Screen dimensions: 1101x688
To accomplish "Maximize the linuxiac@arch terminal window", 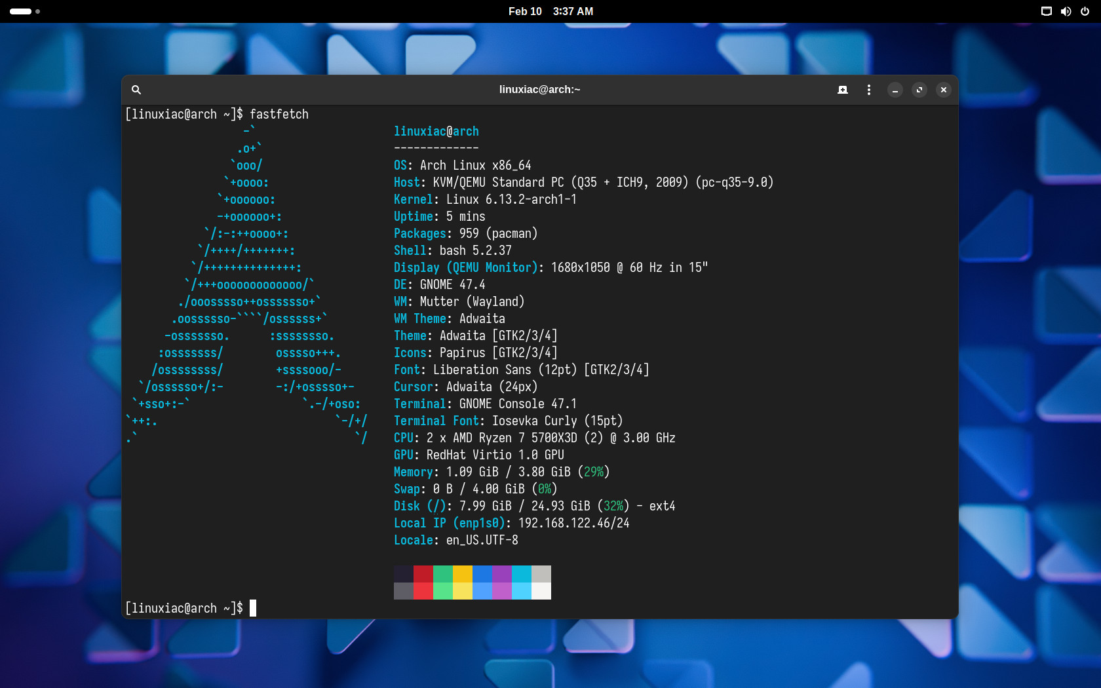I will click(919, 90).
